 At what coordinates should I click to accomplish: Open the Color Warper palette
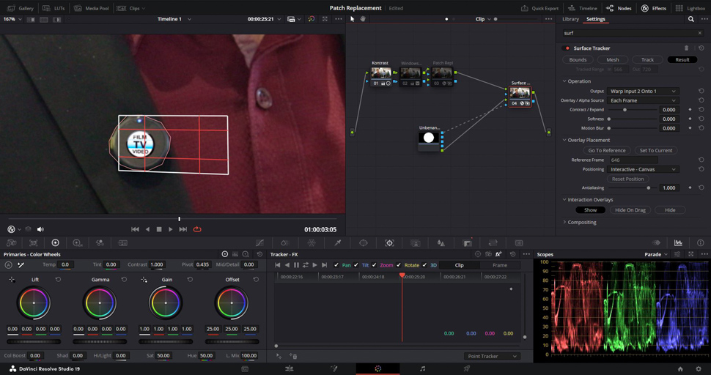point(311,242)
